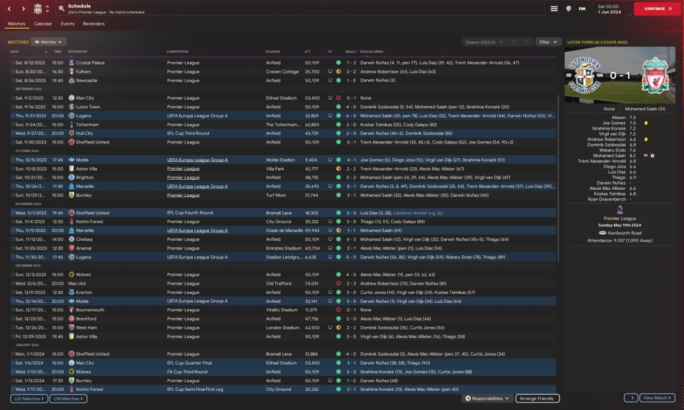Expand the Matches view dropdown
Viewport: 684px width, 410px height.
pyautogui.click(x=48, y=42)
